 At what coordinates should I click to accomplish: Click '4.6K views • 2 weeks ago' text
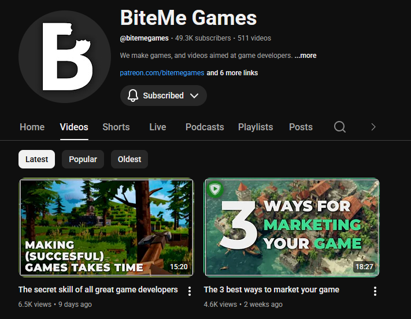point(243,305)
